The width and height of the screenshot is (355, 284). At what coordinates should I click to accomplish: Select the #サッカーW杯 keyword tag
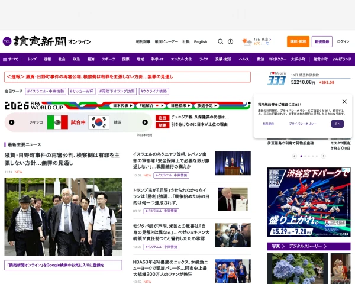[x=82, y=91]
